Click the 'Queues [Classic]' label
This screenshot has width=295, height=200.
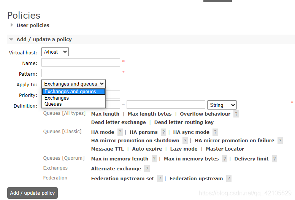(x=62, y=132)
